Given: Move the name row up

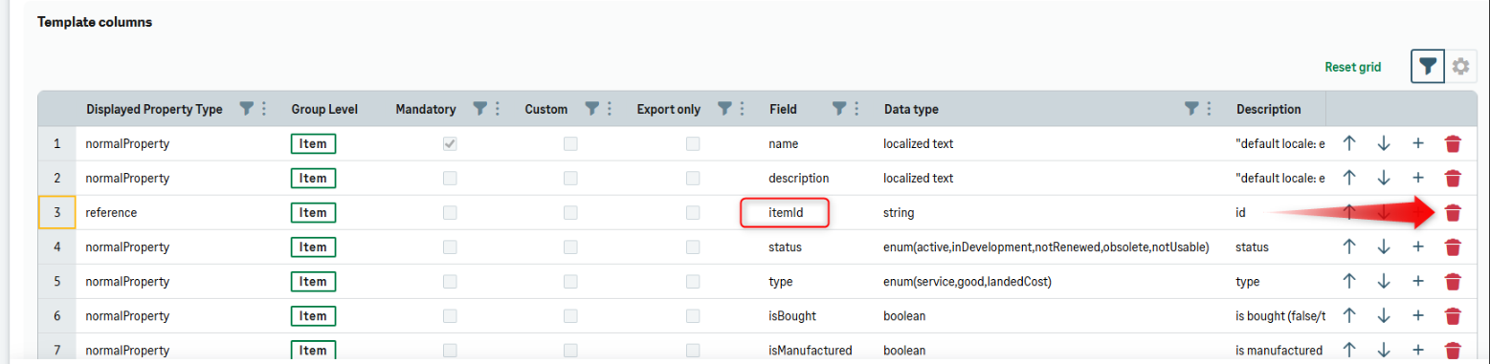Looking at the screenshot, I should pyautogui.click(x=1349, y=143).
